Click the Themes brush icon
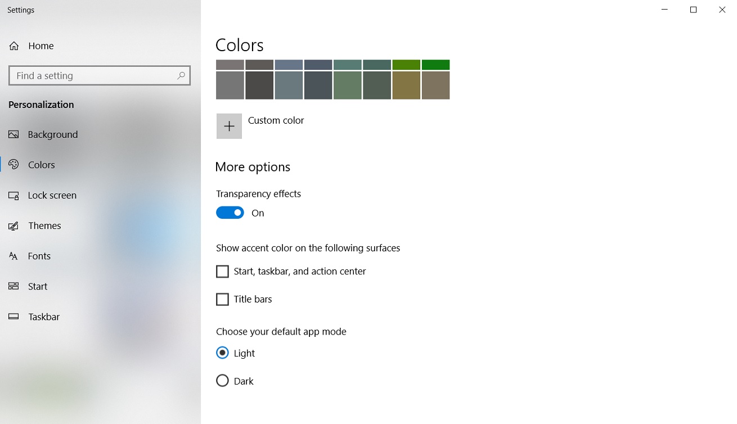This screenshot has width=737, height=424. pyautogui.click(x=14, y=225)
